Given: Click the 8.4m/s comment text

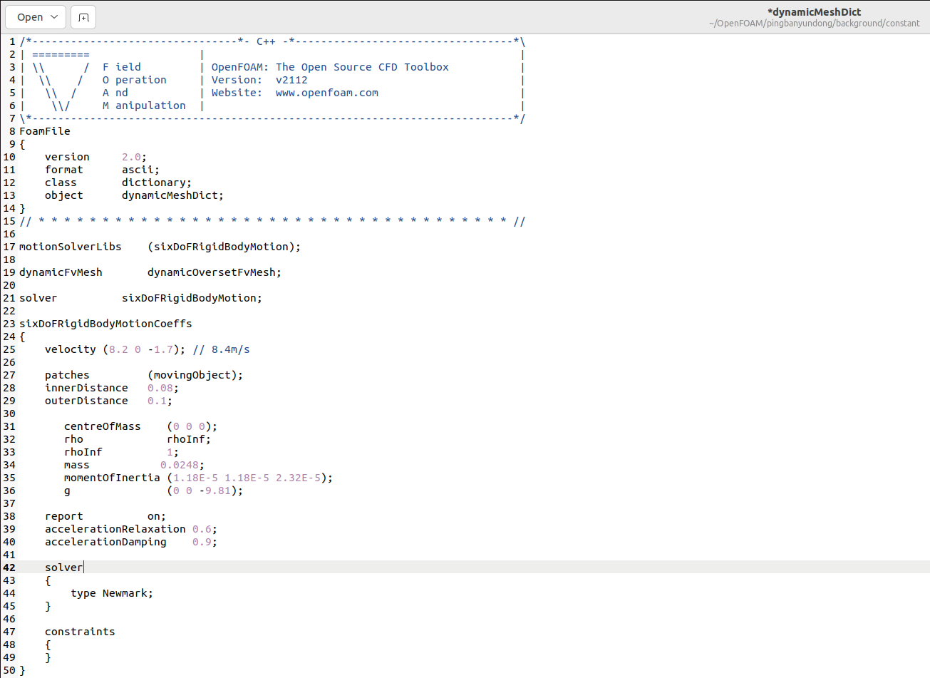Looking at the screenshot, I should 229,349.
